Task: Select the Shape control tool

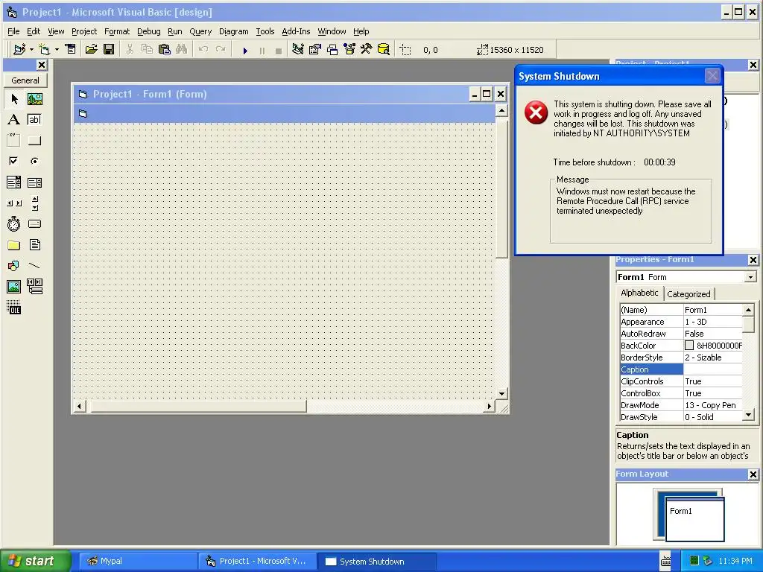Action: point(13,266)
